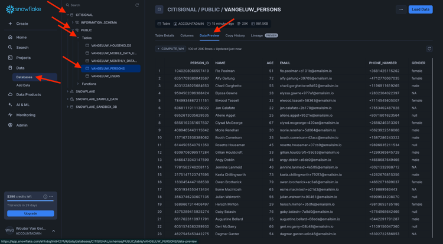Select the Data Preview tab

[x=209, y=35]
